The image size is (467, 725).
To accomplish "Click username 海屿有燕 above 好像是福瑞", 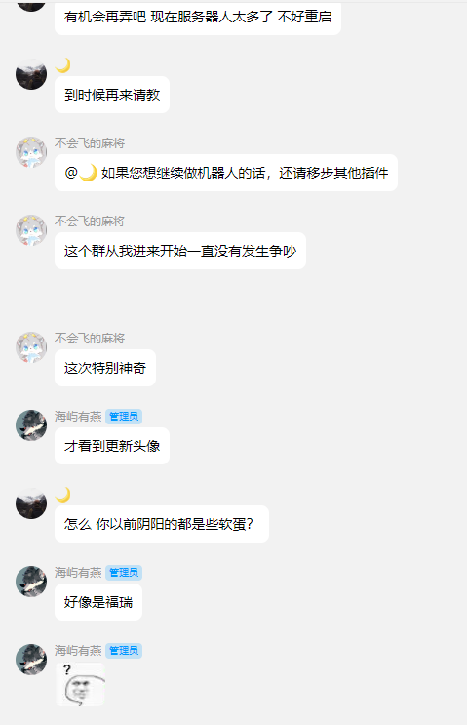I will pyautogui.click(x=78, y=573).
